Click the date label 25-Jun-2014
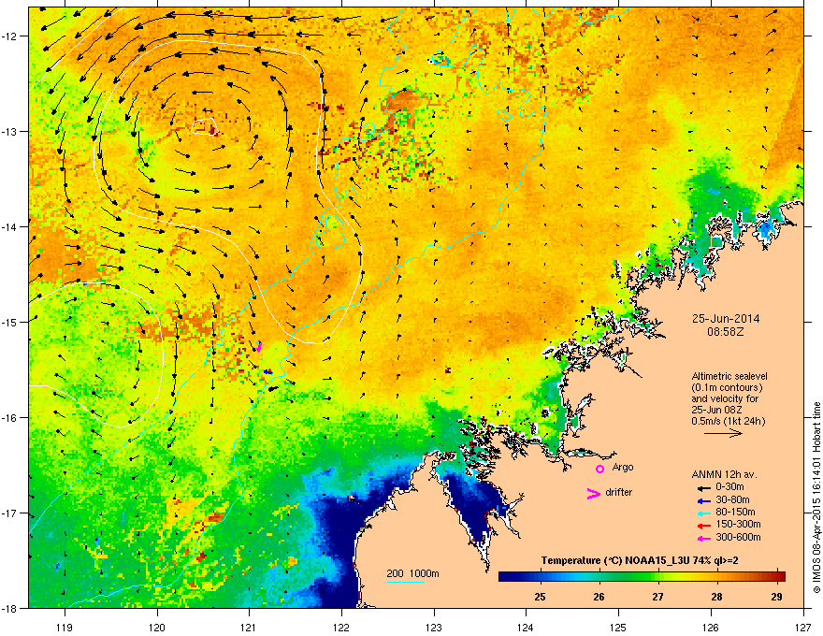The image size is (823, 636). point(726,319)
